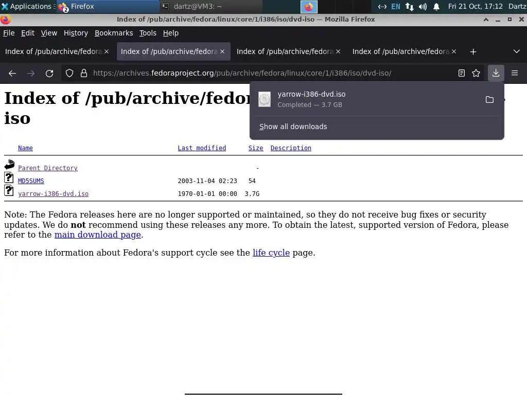Open the tracking protection shield icon
The height and width of the screenshot is (395, 527).
pos(69,73)
